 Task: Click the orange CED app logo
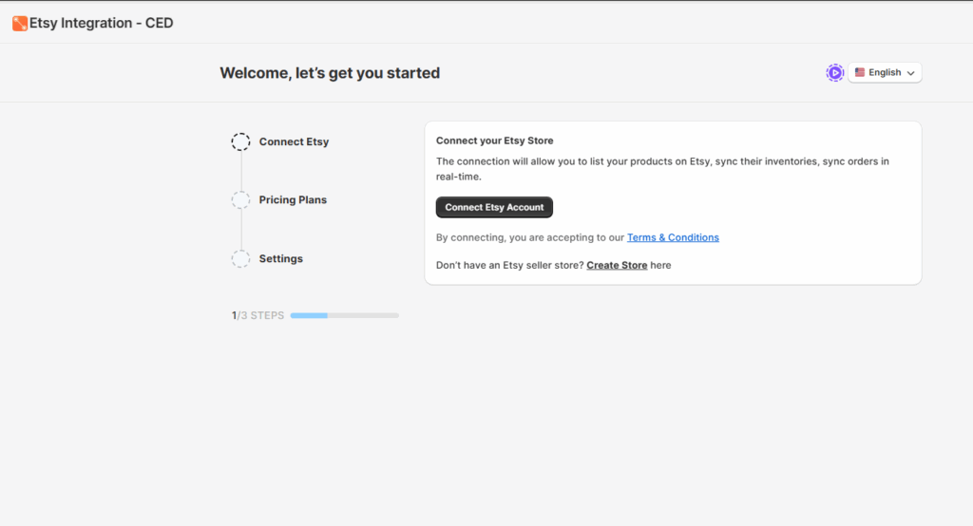click(x=19, y=23)
